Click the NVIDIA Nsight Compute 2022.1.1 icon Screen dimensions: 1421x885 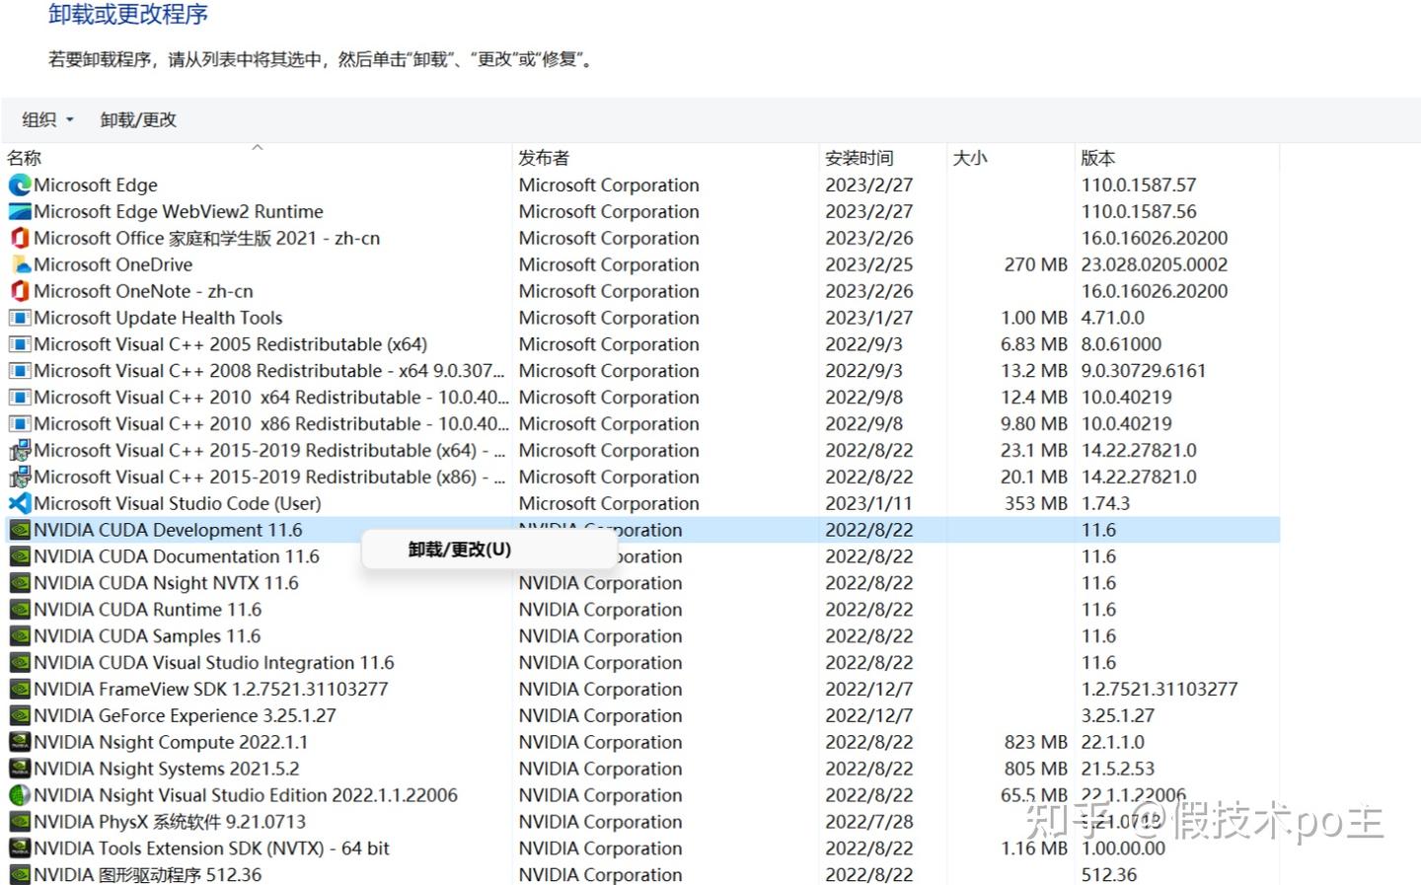click(x=20, y=742)
